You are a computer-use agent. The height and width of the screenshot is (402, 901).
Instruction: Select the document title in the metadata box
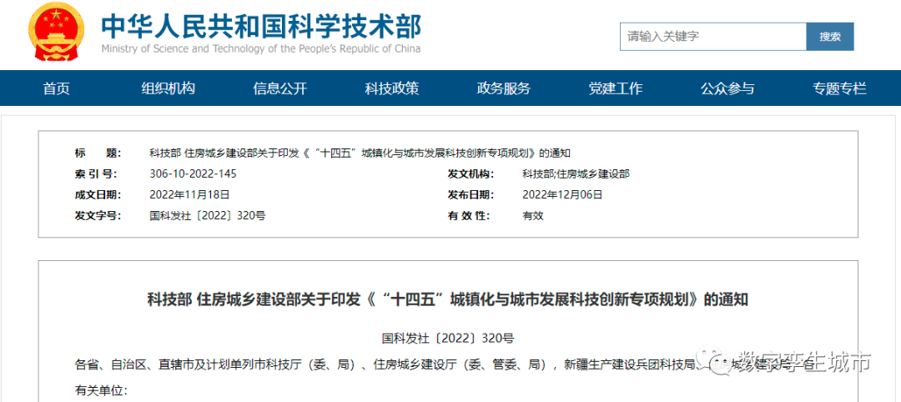360,153
